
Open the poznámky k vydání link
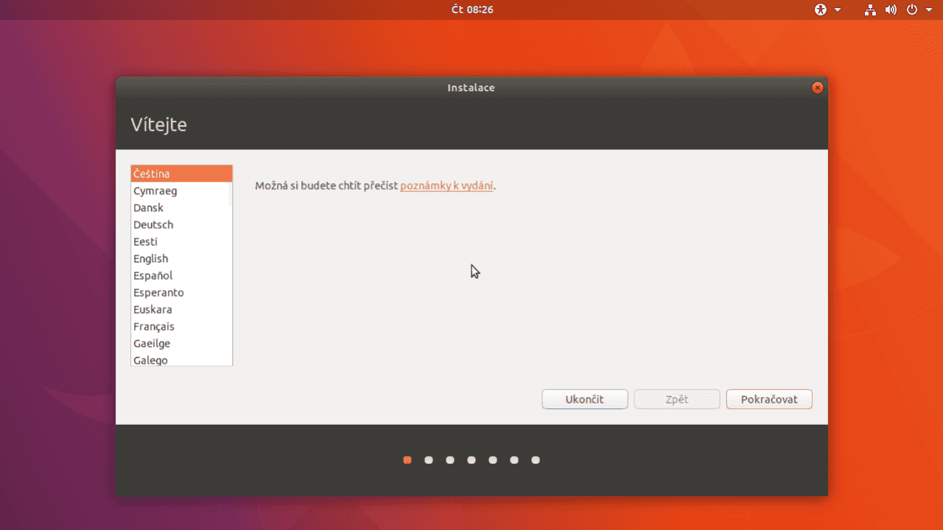click(446, 185)
